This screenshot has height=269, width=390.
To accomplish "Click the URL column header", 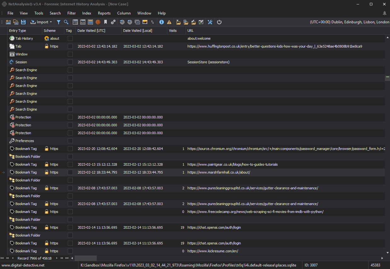I will pyautogui.click(x=285, y=31).
